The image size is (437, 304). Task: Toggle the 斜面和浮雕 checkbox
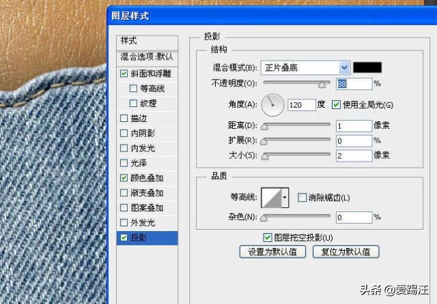tap(124, 74)
